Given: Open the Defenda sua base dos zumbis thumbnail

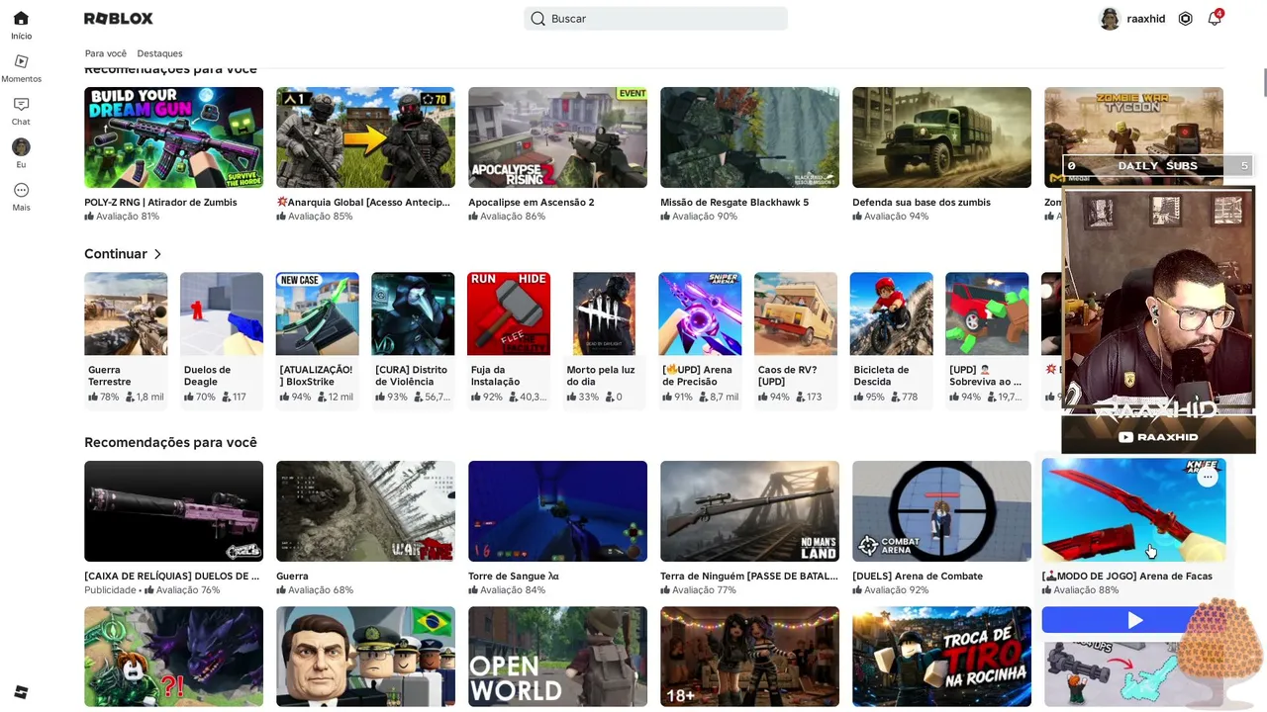Looking at the screenshot, I should (x=941, y=137).
